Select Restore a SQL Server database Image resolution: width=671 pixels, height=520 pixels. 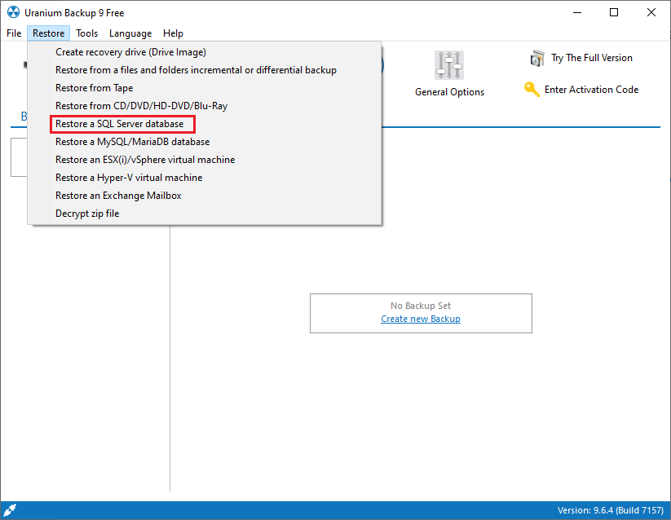120,124
